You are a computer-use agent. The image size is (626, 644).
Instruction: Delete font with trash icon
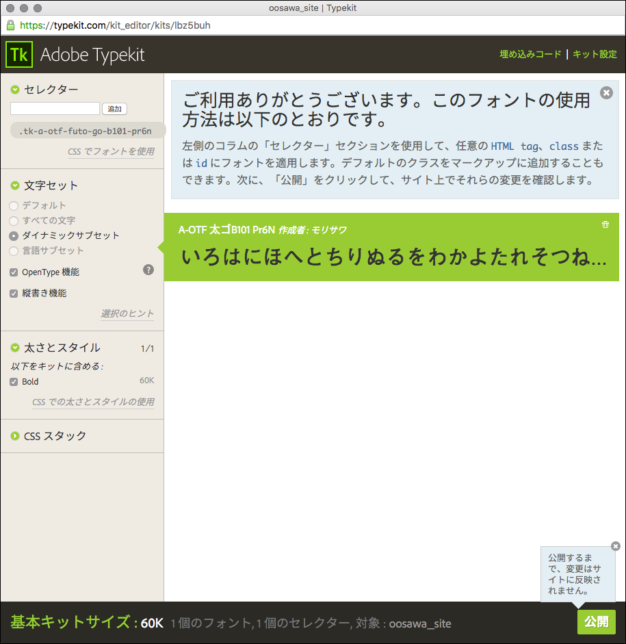[x=605, y=224]
